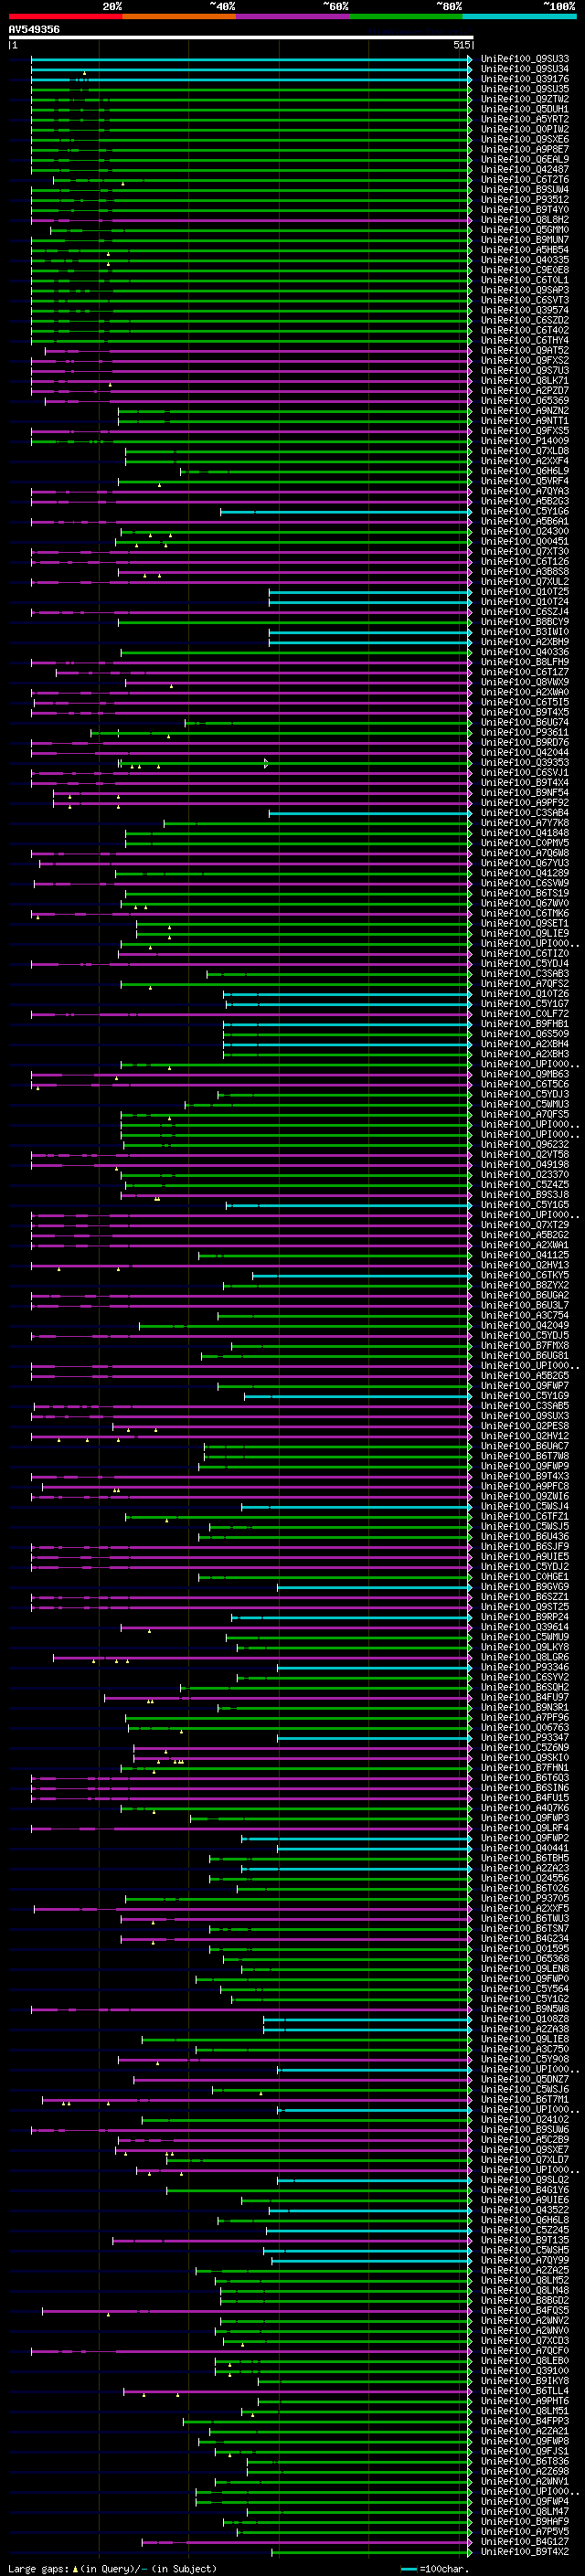Select the UniRef100_Q6EAL9 label
This screenshot has height=2576, width=585.
[x=524, y=159]
